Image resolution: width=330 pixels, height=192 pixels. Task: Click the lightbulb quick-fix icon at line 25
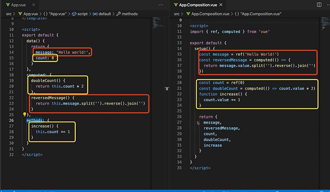tap(25, 114)
